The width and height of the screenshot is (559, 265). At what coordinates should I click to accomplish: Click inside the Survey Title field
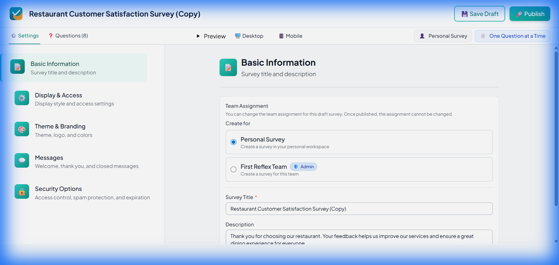point(359,209)
